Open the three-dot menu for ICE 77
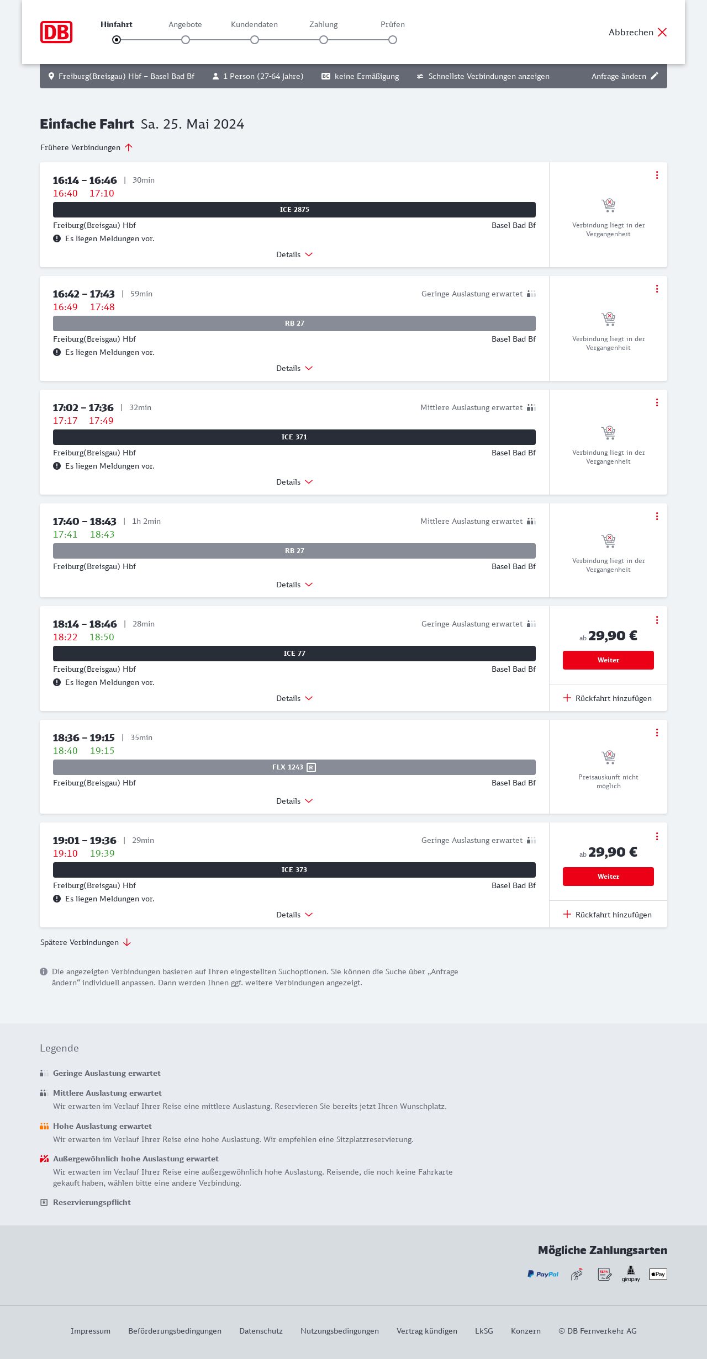 click(x=657, y=620)
